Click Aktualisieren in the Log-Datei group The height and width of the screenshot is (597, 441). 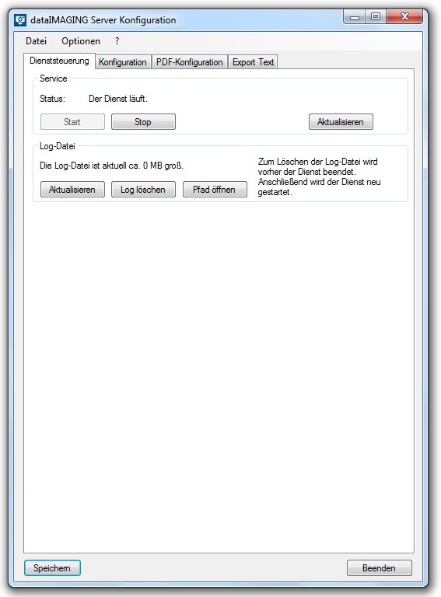click(x=72, y=189)
